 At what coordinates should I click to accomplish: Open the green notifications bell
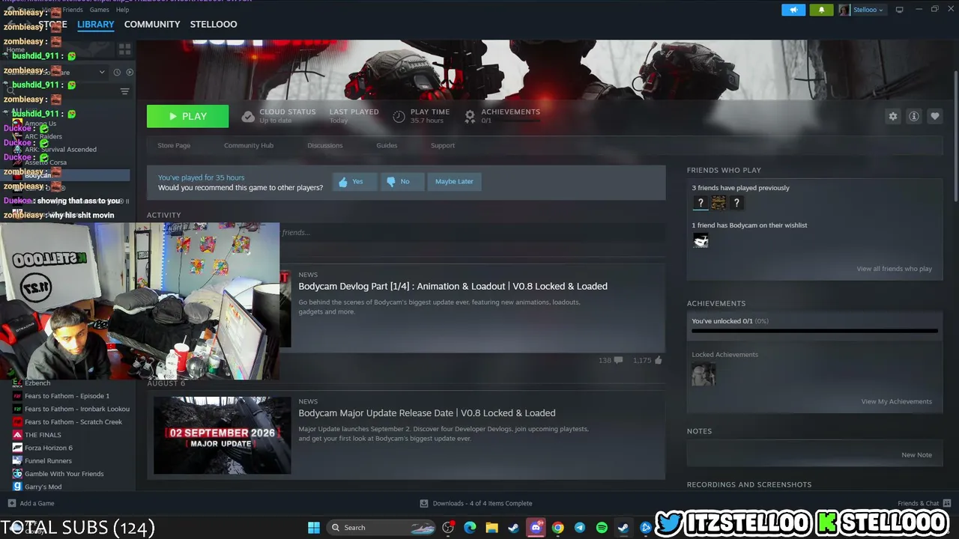pyautogui.click(x=821, y=10)
